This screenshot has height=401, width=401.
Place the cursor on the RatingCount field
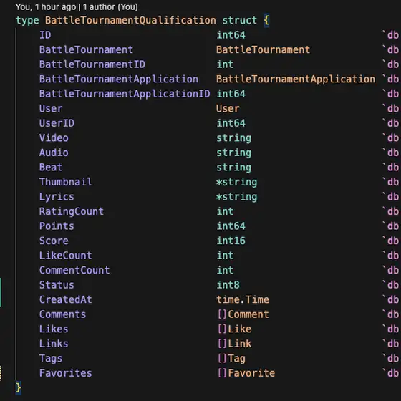pyautogui.click(x=72, y=211)
